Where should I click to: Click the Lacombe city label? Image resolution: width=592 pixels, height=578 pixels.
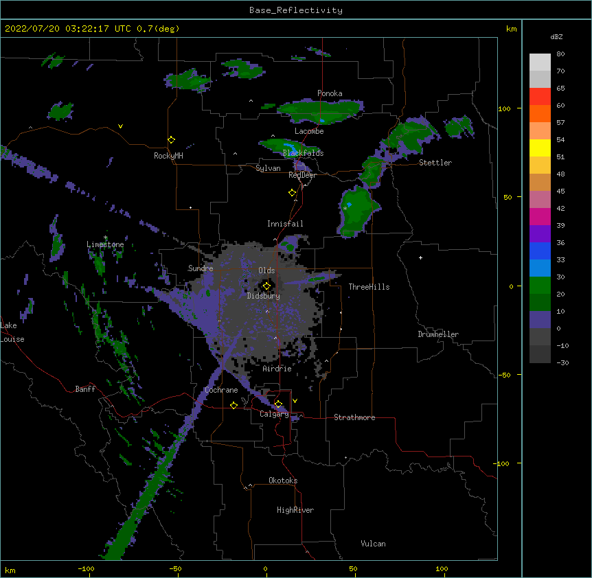[309, 131]
